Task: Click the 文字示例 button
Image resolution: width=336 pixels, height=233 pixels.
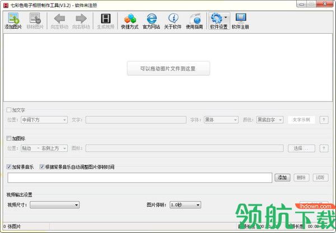Action: 301,120
